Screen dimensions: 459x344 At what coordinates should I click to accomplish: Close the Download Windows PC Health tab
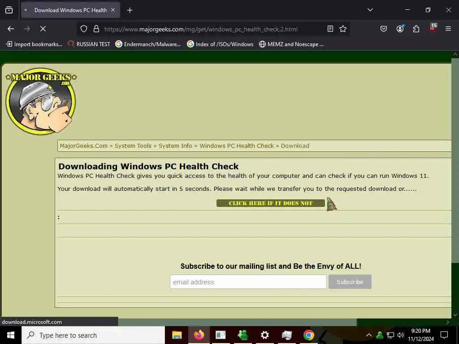(113, 10)
